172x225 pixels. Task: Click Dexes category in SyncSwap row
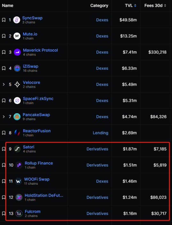[102, 20]
